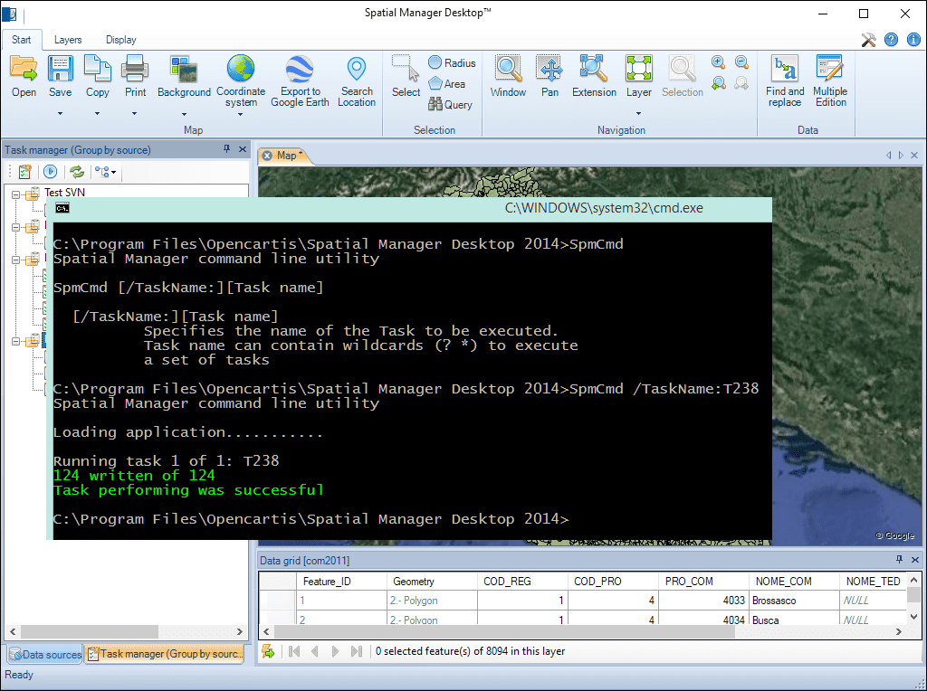Expand the Save dropdown arrow

[x=60, y=113]
